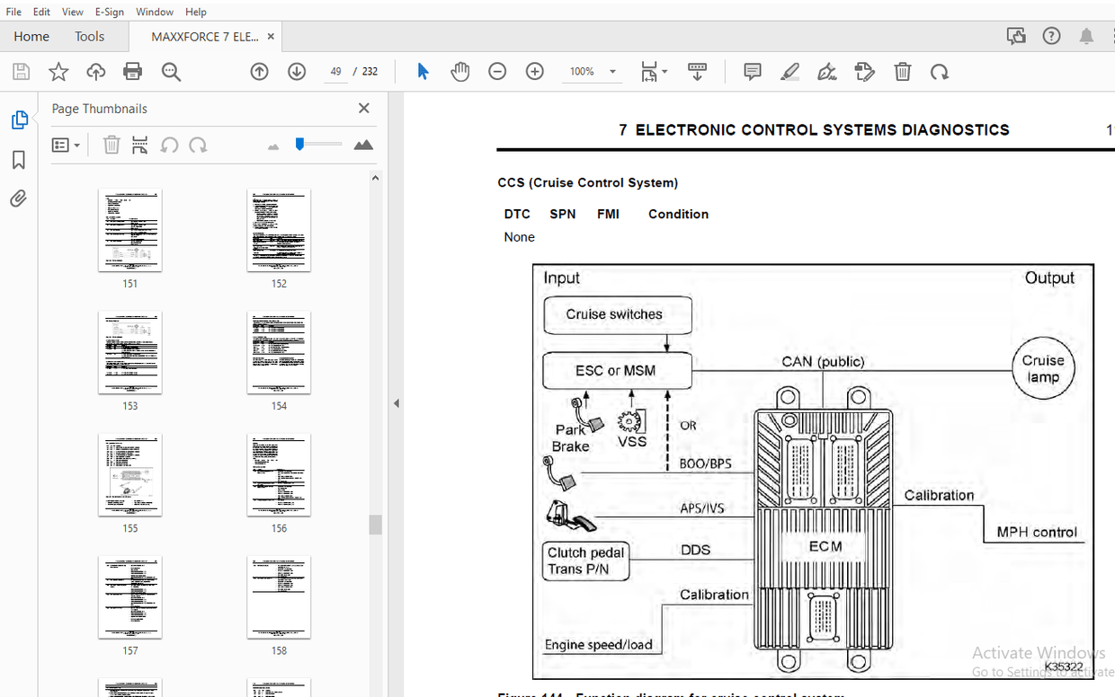
Task: Open the Help menu from the menu bar
Action: (x=195, y=12)
